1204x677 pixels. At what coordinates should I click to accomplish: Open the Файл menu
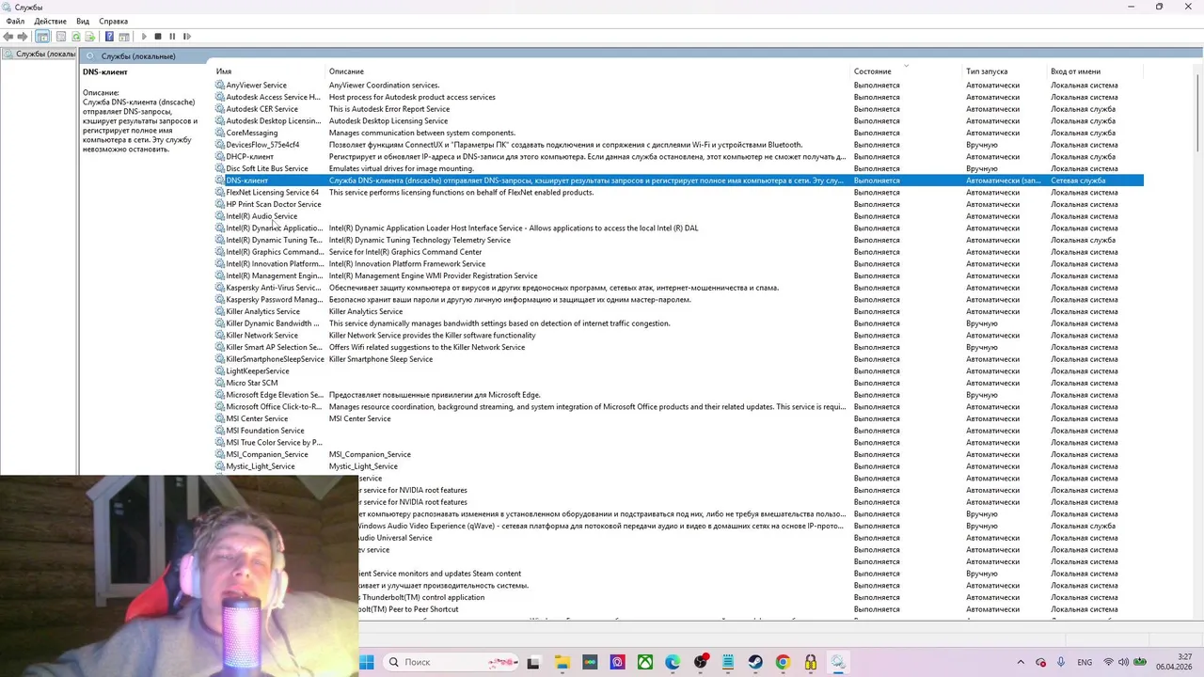[15, 21]
